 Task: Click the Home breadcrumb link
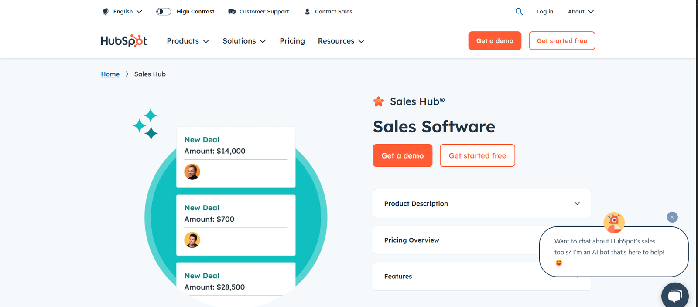110,74
